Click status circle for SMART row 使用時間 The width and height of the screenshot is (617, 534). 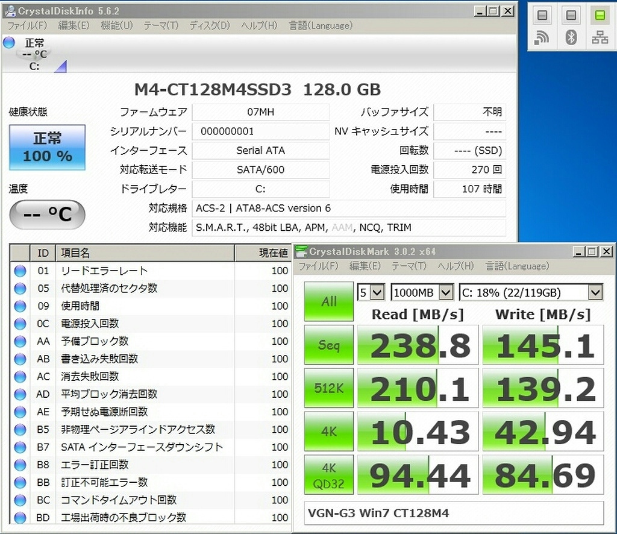click(20, 306)
